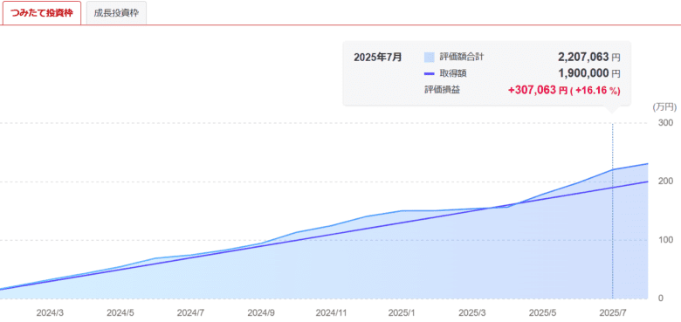The width and height of the screenshot is (681, 322).
Task: Click the 取得額 purple line legend marker
Action: click(x=429, y=73)
